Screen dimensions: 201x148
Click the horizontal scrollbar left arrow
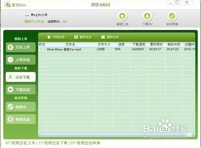pos(40,135)
